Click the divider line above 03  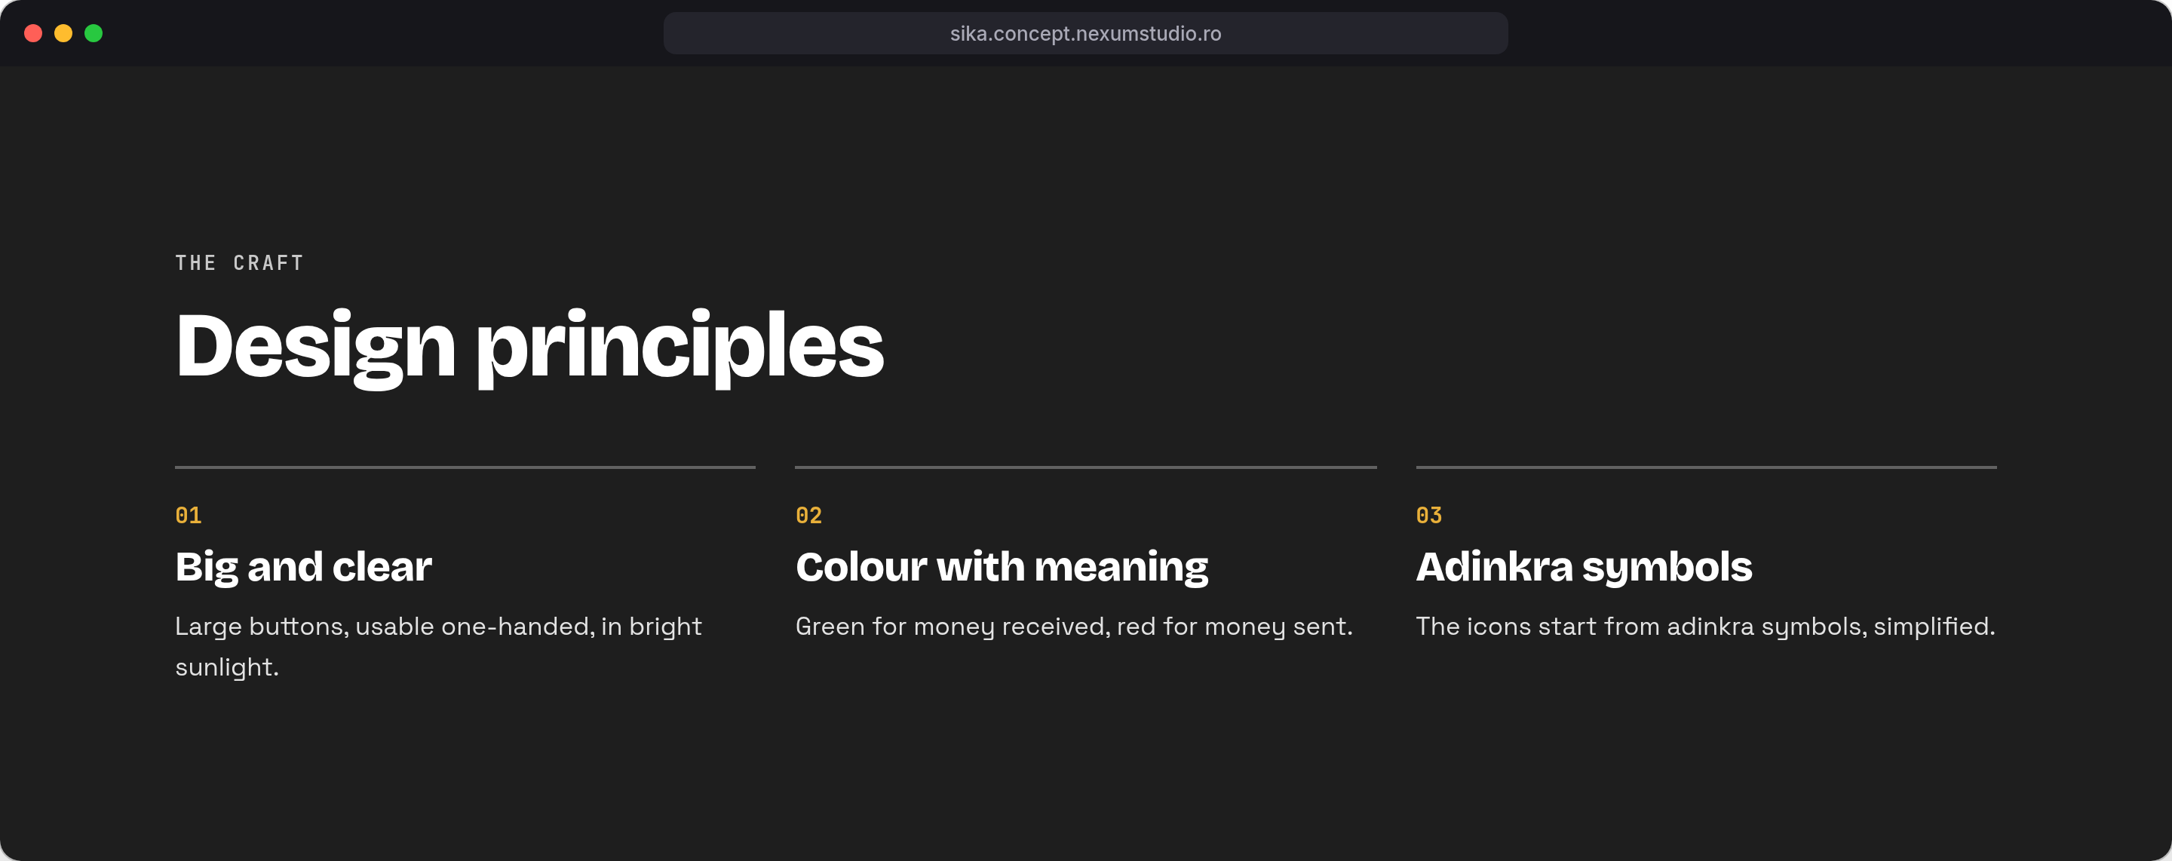[1706, 467]
